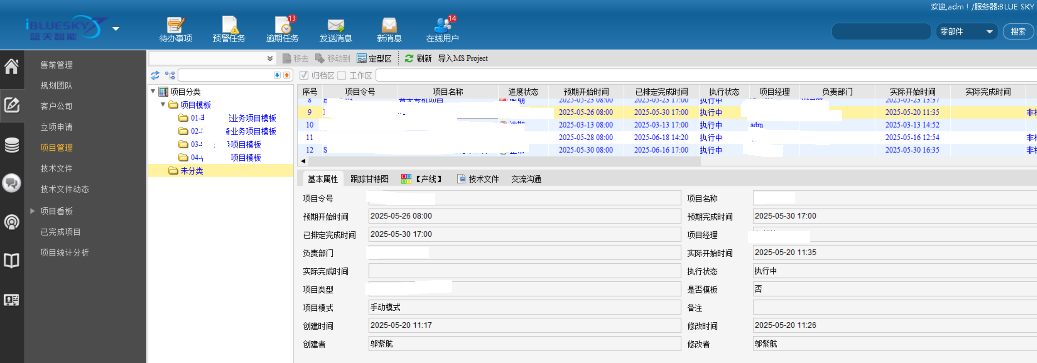Click the table cell 2025-06-18 14:20
The height and width of the screenshot is (363, 1037).
coord(661,137)
